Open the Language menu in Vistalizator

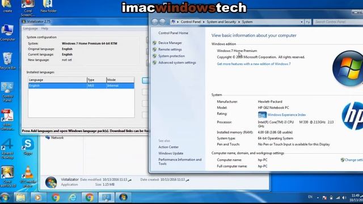click(x=30, y=28)
